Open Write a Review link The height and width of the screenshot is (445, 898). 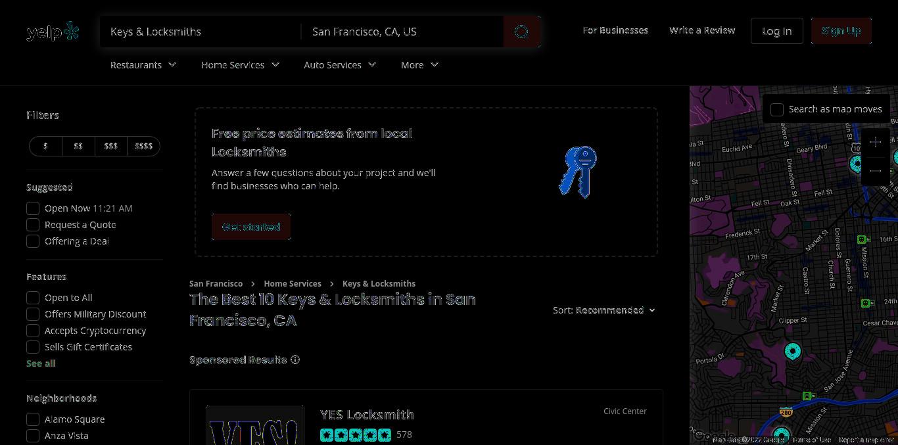point(702,30)
